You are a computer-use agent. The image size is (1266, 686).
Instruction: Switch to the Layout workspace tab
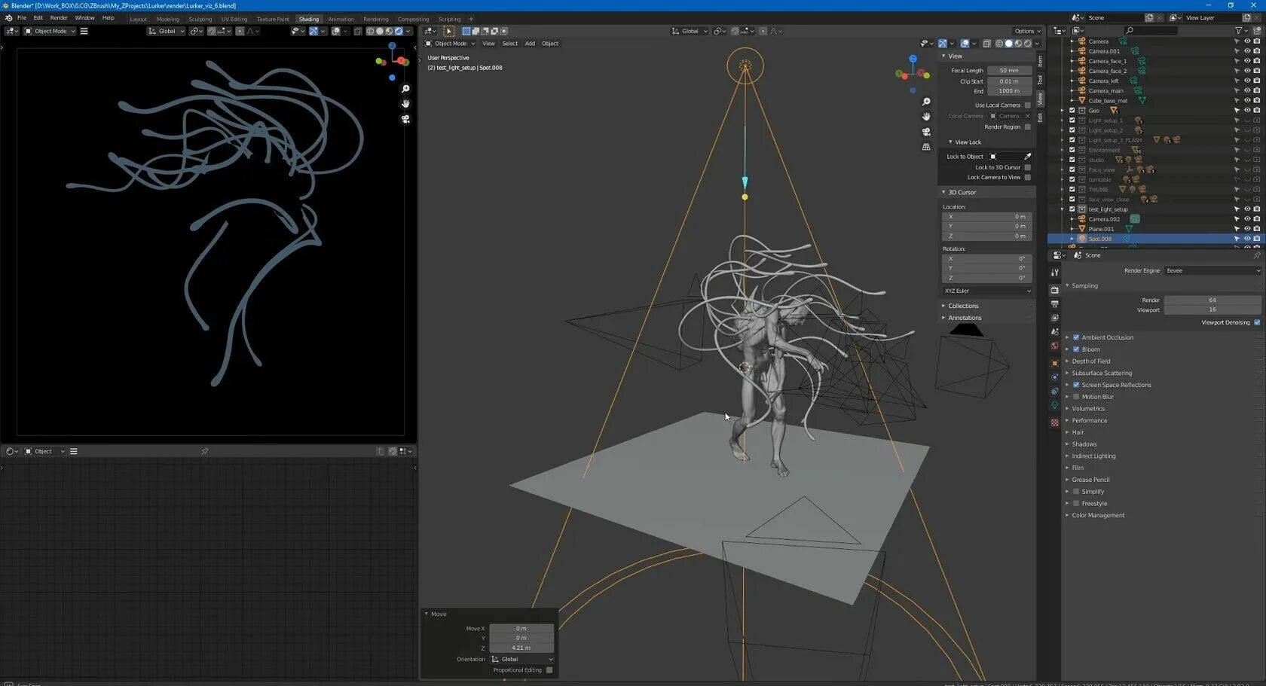[x=138, y=20]
